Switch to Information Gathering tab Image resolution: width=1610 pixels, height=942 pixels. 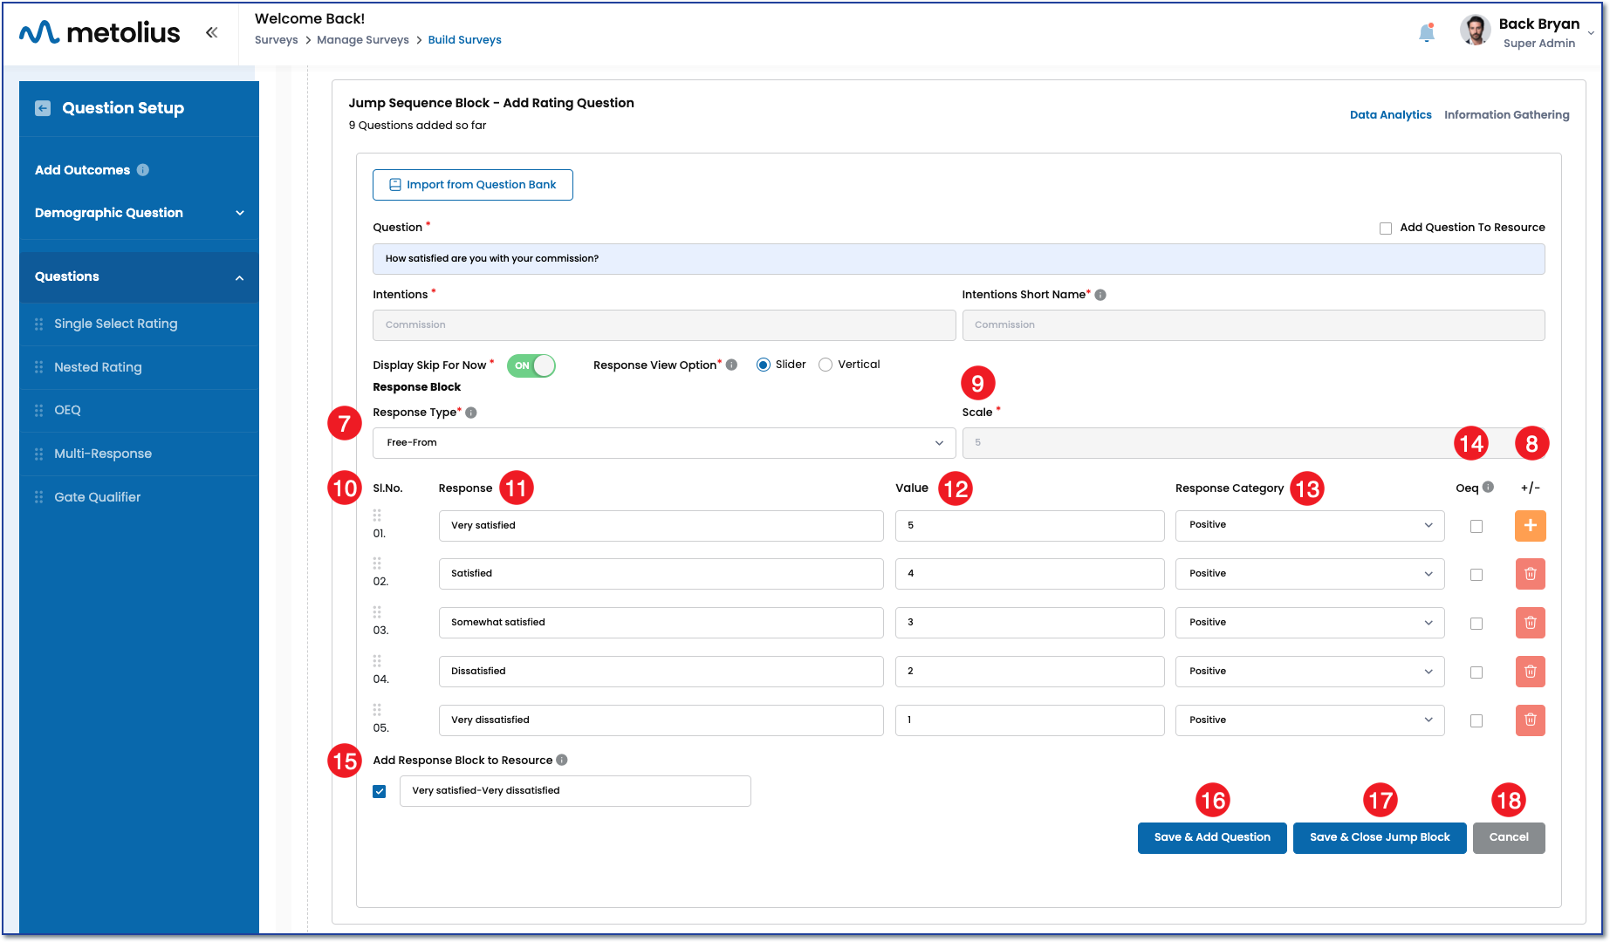tap(1506, 115)
